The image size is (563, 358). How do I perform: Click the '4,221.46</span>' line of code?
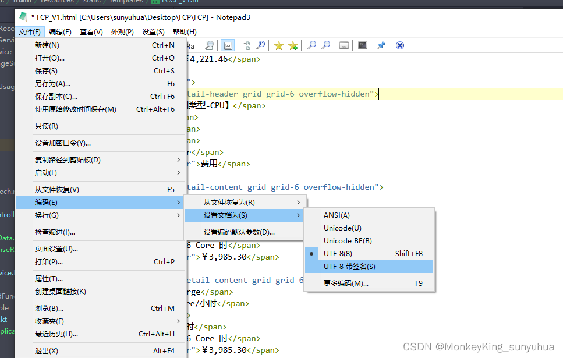224,59
